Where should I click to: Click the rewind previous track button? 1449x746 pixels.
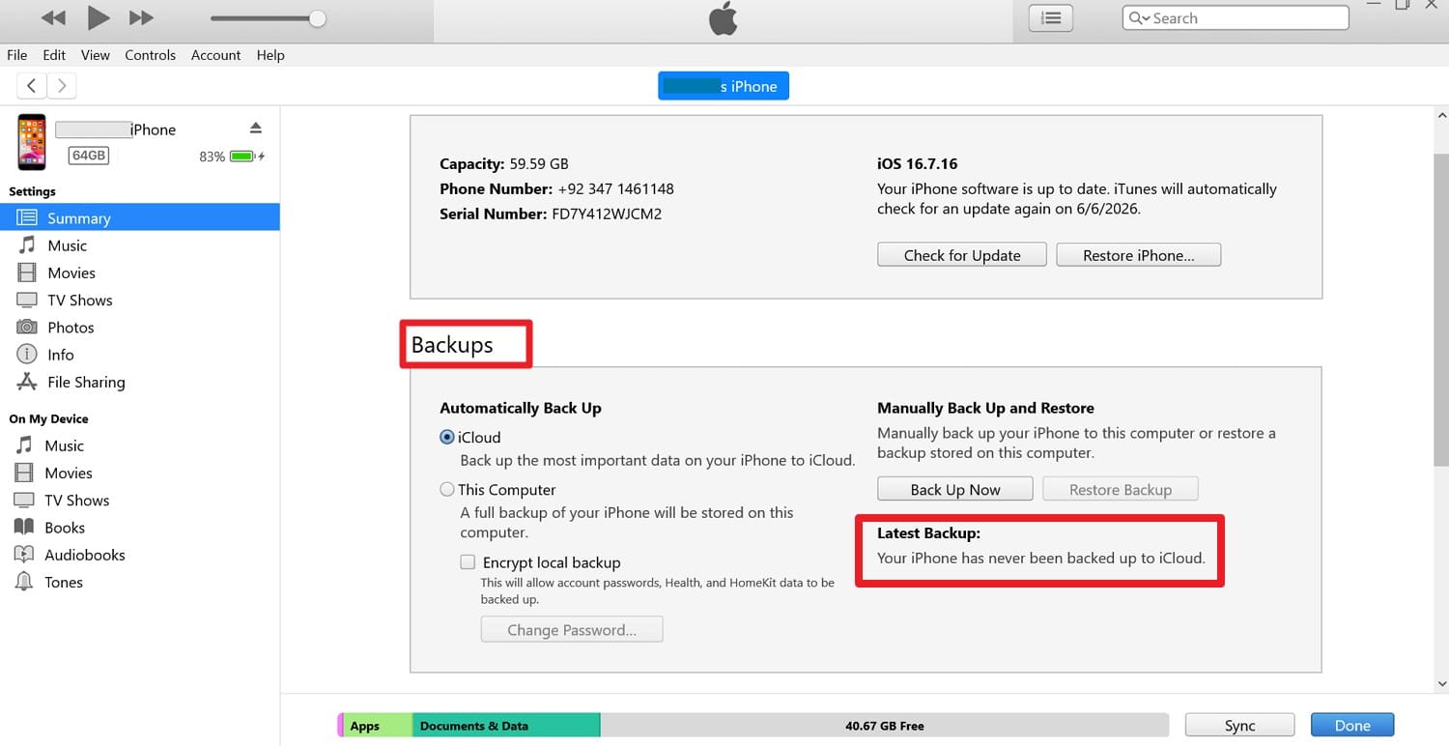point(54,17)
